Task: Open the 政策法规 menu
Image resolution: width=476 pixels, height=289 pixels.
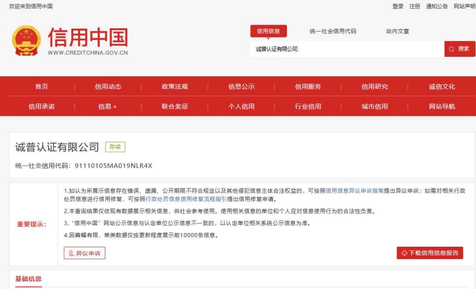Action: 175,86
